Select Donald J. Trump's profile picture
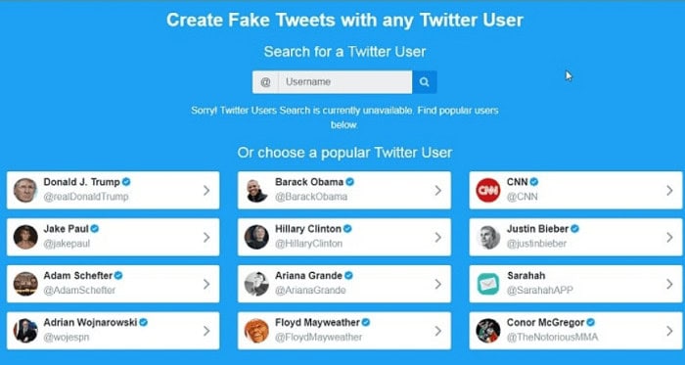 [x=24, y=191]
